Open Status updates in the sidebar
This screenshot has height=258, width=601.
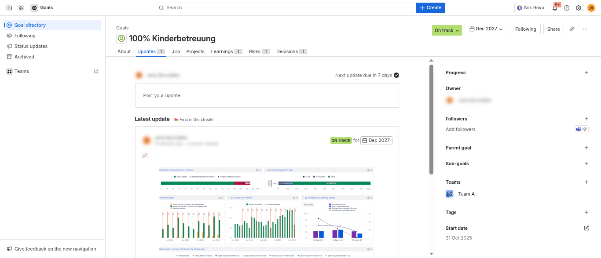tap(53, 46)
